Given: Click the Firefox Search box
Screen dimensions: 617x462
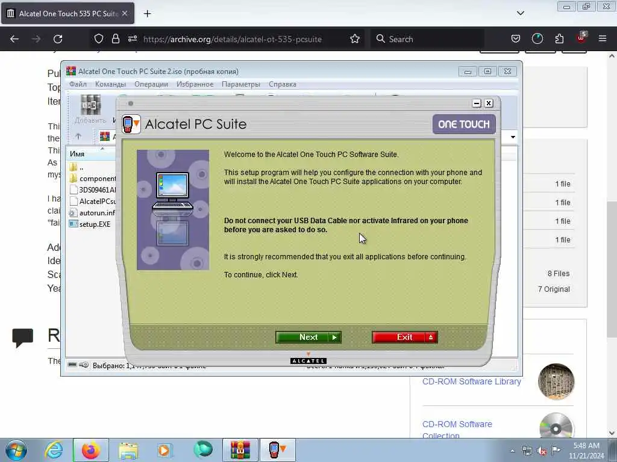Looking at the screenshot, I should [x=427, y=39].
